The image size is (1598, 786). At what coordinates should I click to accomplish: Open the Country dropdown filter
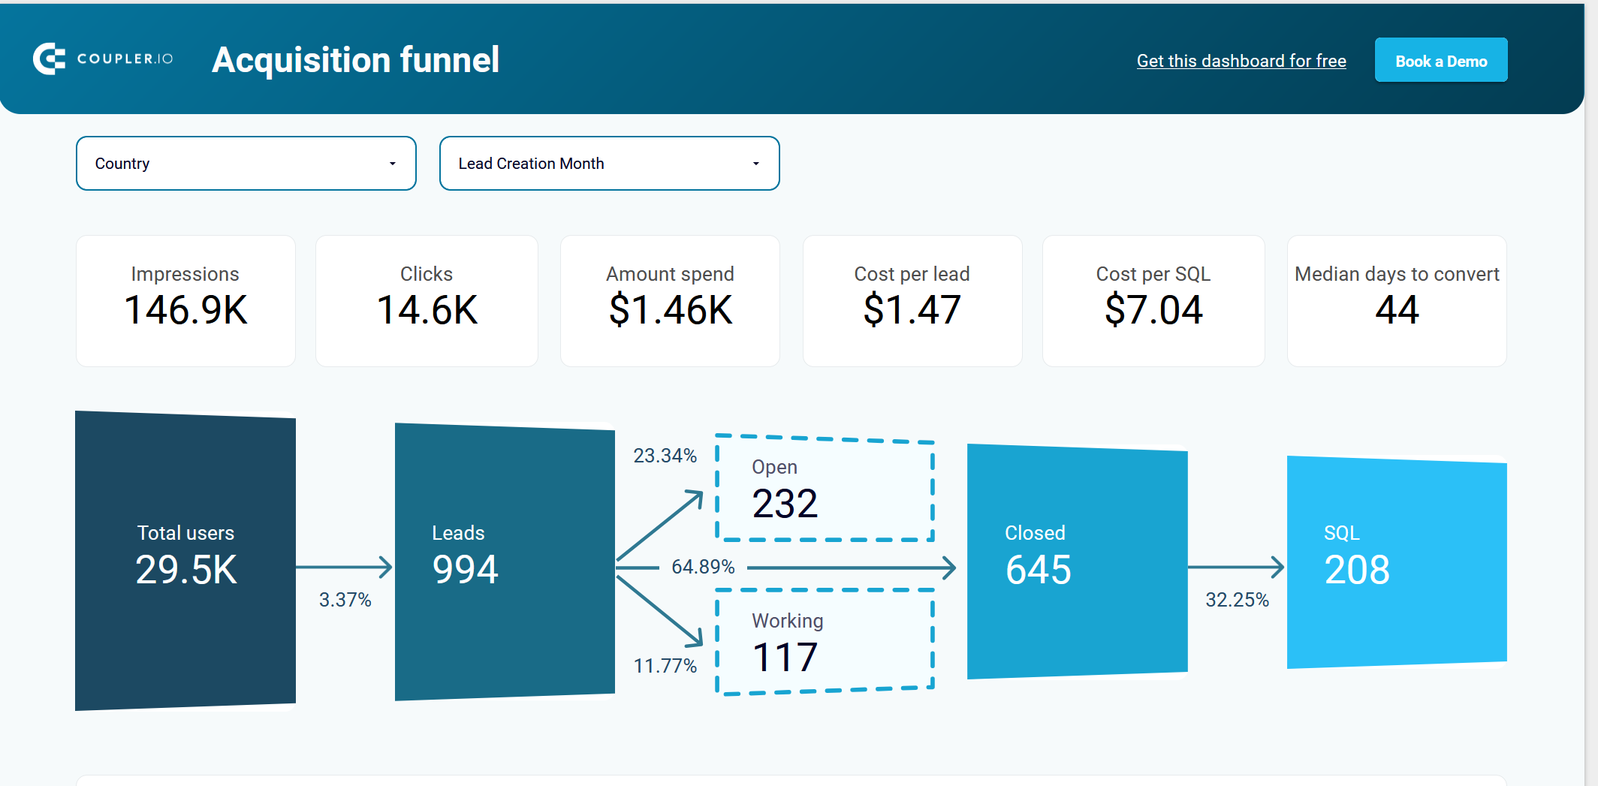click(246, 164)
